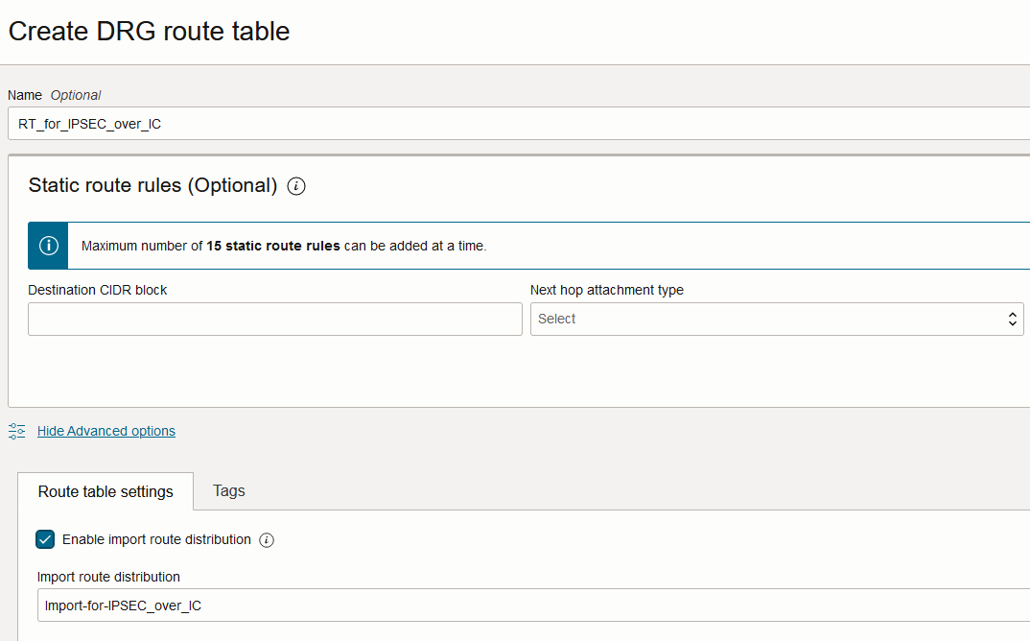Open Next hop attachment type dropdown via "Select" placeholder
Screen dimensions: 1030x641
557,320
